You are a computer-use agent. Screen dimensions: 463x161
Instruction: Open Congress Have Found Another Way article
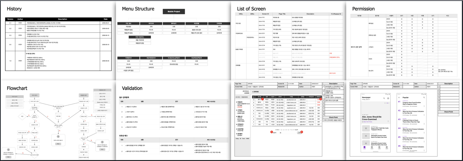(412, 103)
